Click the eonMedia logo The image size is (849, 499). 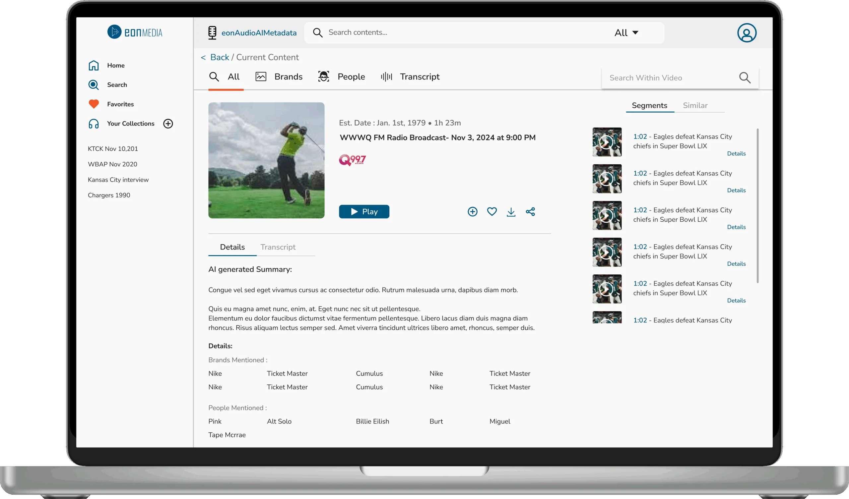(x=135, y=32)
